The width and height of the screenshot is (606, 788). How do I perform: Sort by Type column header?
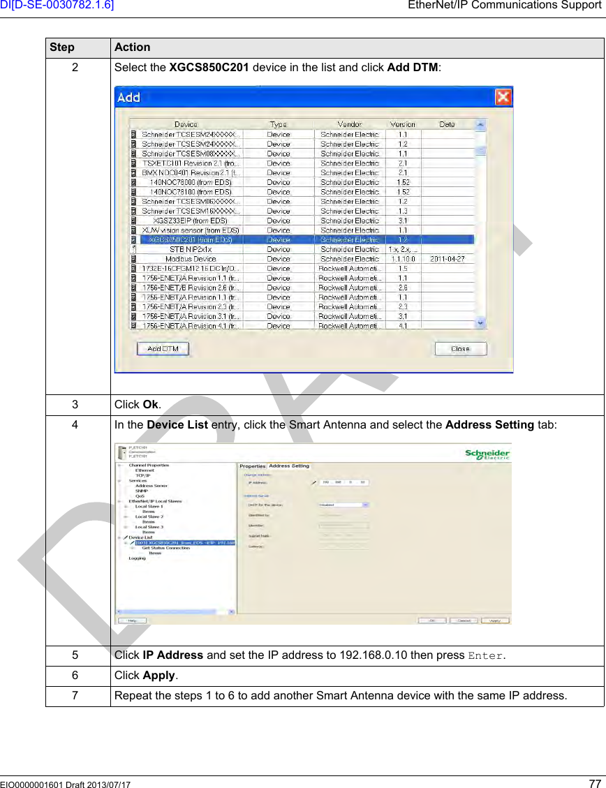(279, 124)
